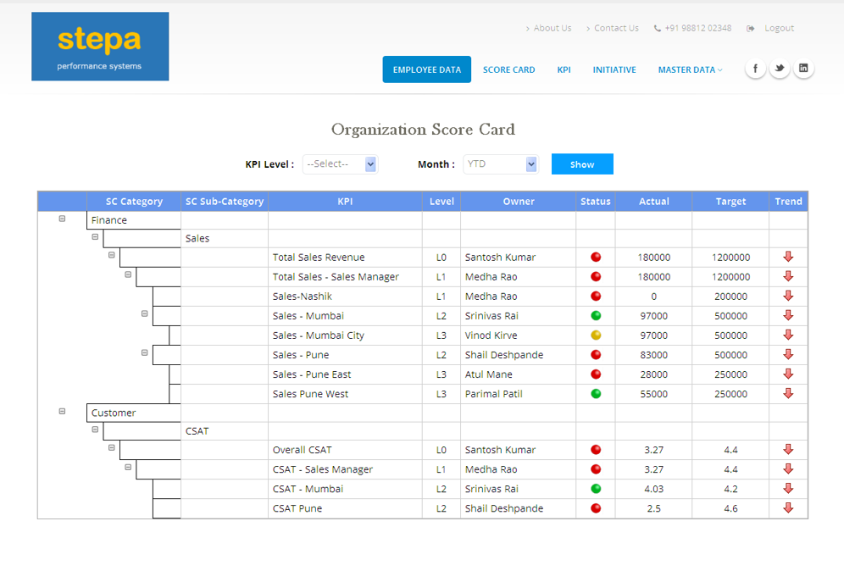Viewport: 844px width, 571px height.
Task: Open the Month dropdown showing YTD
Action: click(501, 164)
